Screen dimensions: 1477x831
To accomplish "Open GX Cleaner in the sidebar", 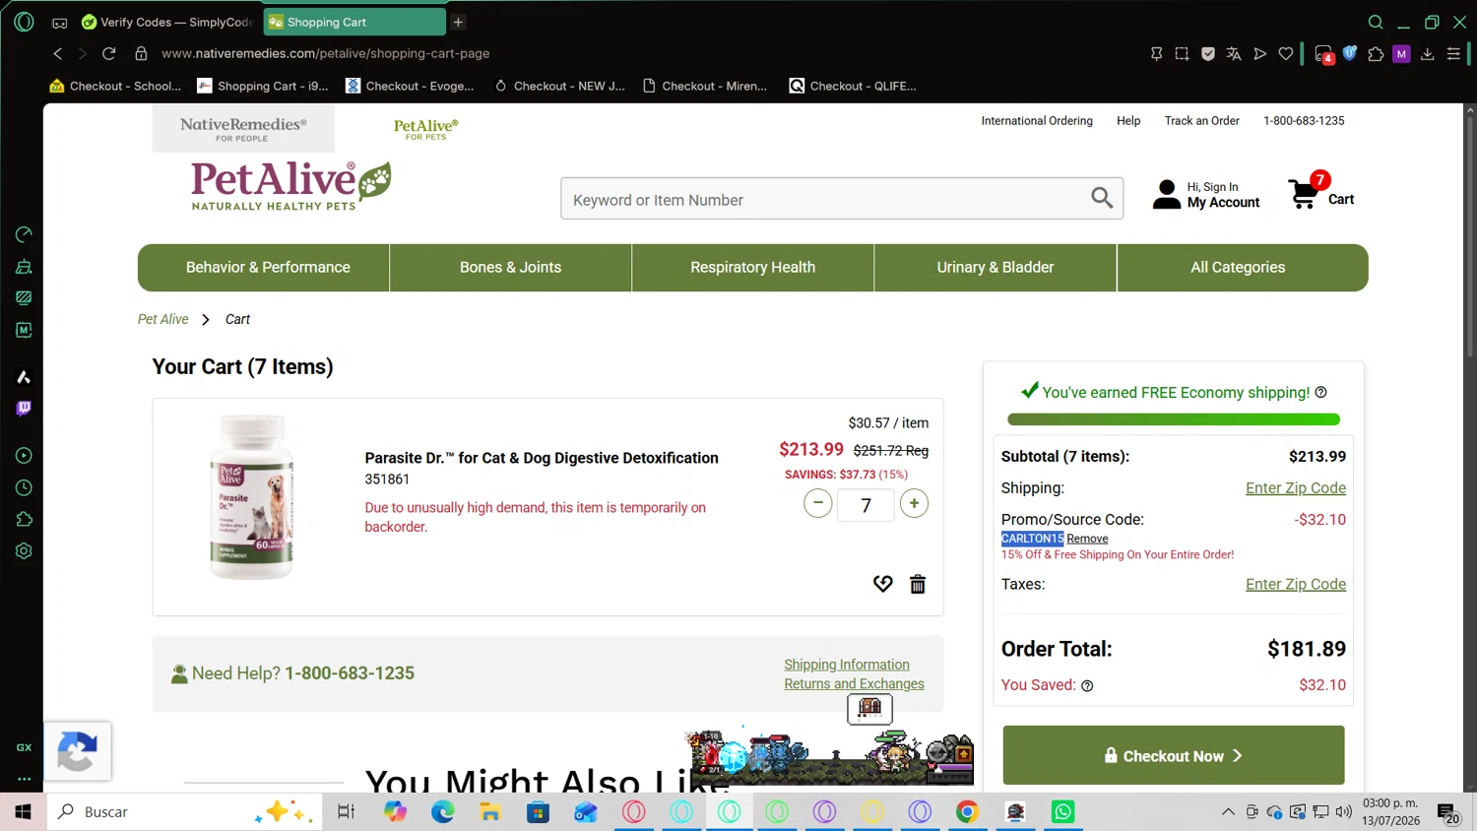I will 24,267.
